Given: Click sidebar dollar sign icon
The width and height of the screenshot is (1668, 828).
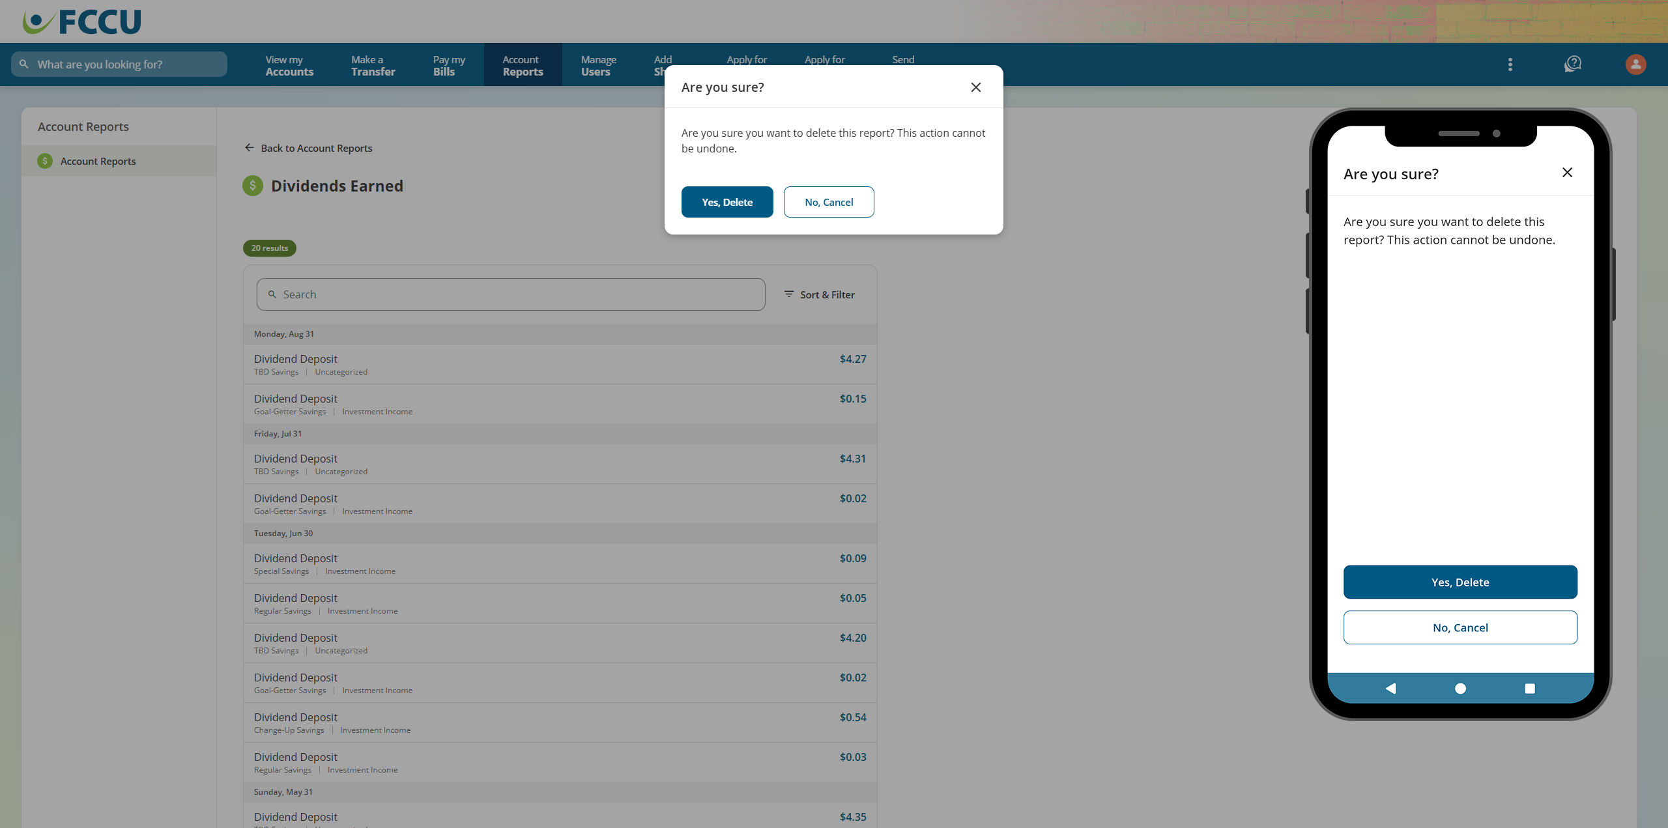Looking at the screenshot, I should click(45, 161).
